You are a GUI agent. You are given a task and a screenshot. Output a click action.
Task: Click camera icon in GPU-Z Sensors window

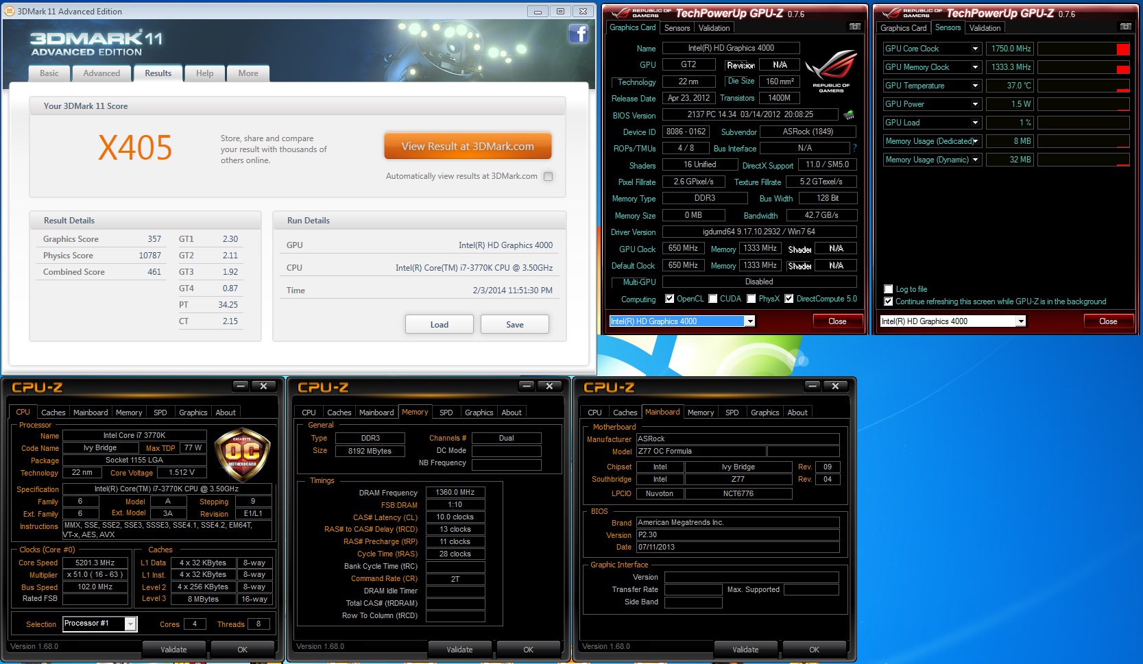tap(1126, 27)
